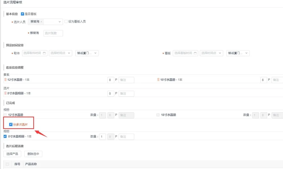Toggle the 是否看版 checkbox
Image resolution: width=283 pixels, height=169 pixels.
tap(23, 14)
